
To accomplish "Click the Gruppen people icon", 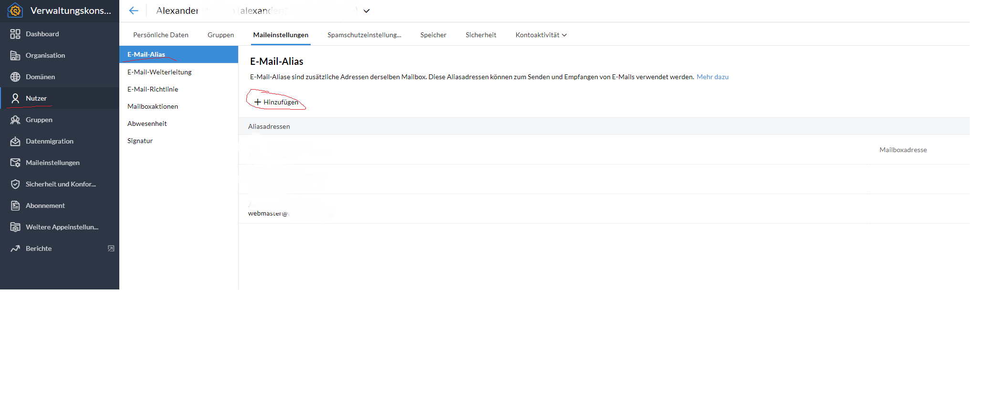I will pos(15,120).
